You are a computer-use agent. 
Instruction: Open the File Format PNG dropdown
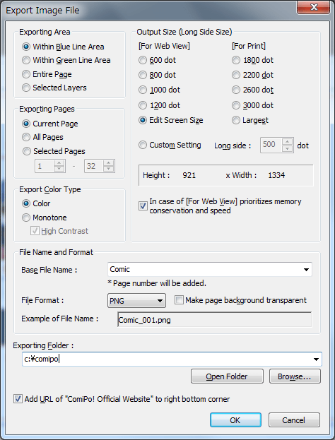(136, 301)
